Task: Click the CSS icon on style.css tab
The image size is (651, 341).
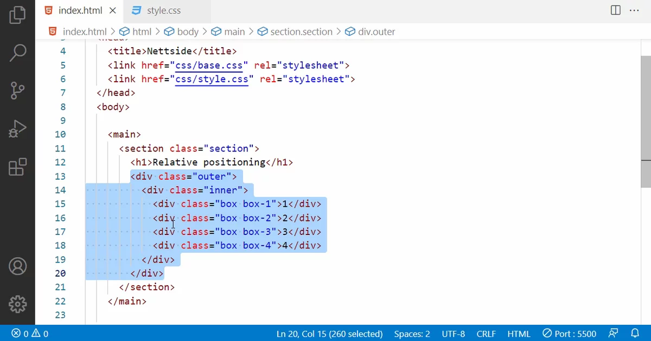Action: click(x=137, y=10)
